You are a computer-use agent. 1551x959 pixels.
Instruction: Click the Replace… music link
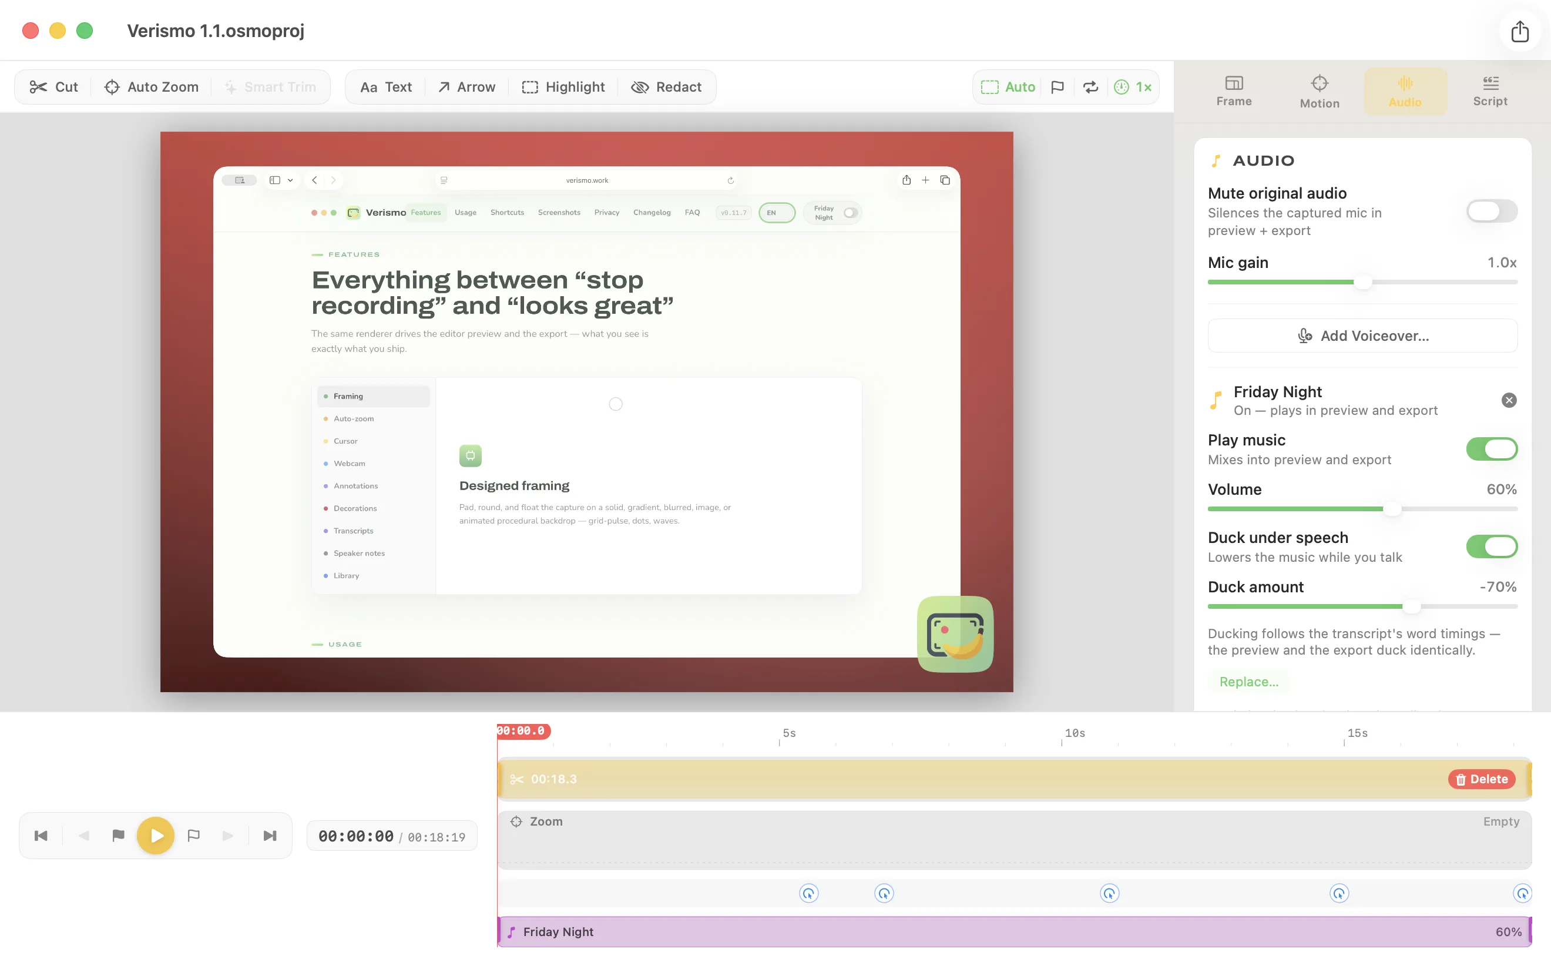point(1248,682)
